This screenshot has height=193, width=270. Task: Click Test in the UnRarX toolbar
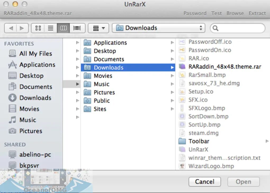point(217,13)
